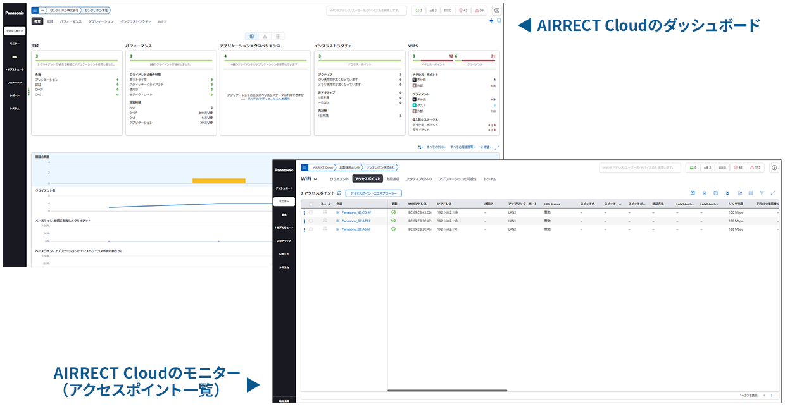Click the expand view icon near 12時間
The width and height of the screenshot is (785, 414).
pos(497,147)
